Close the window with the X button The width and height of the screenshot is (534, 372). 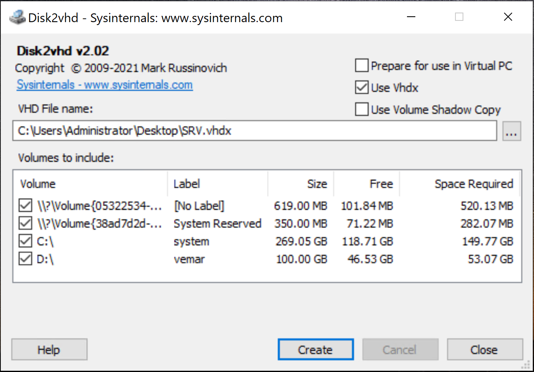tap(508, 17)
